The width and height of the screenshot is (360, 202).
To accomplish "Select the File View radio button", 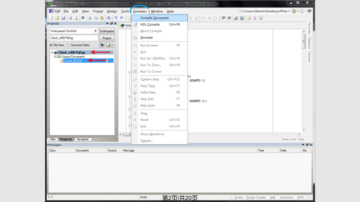I will pyautogui.click(x=51, y=45).
